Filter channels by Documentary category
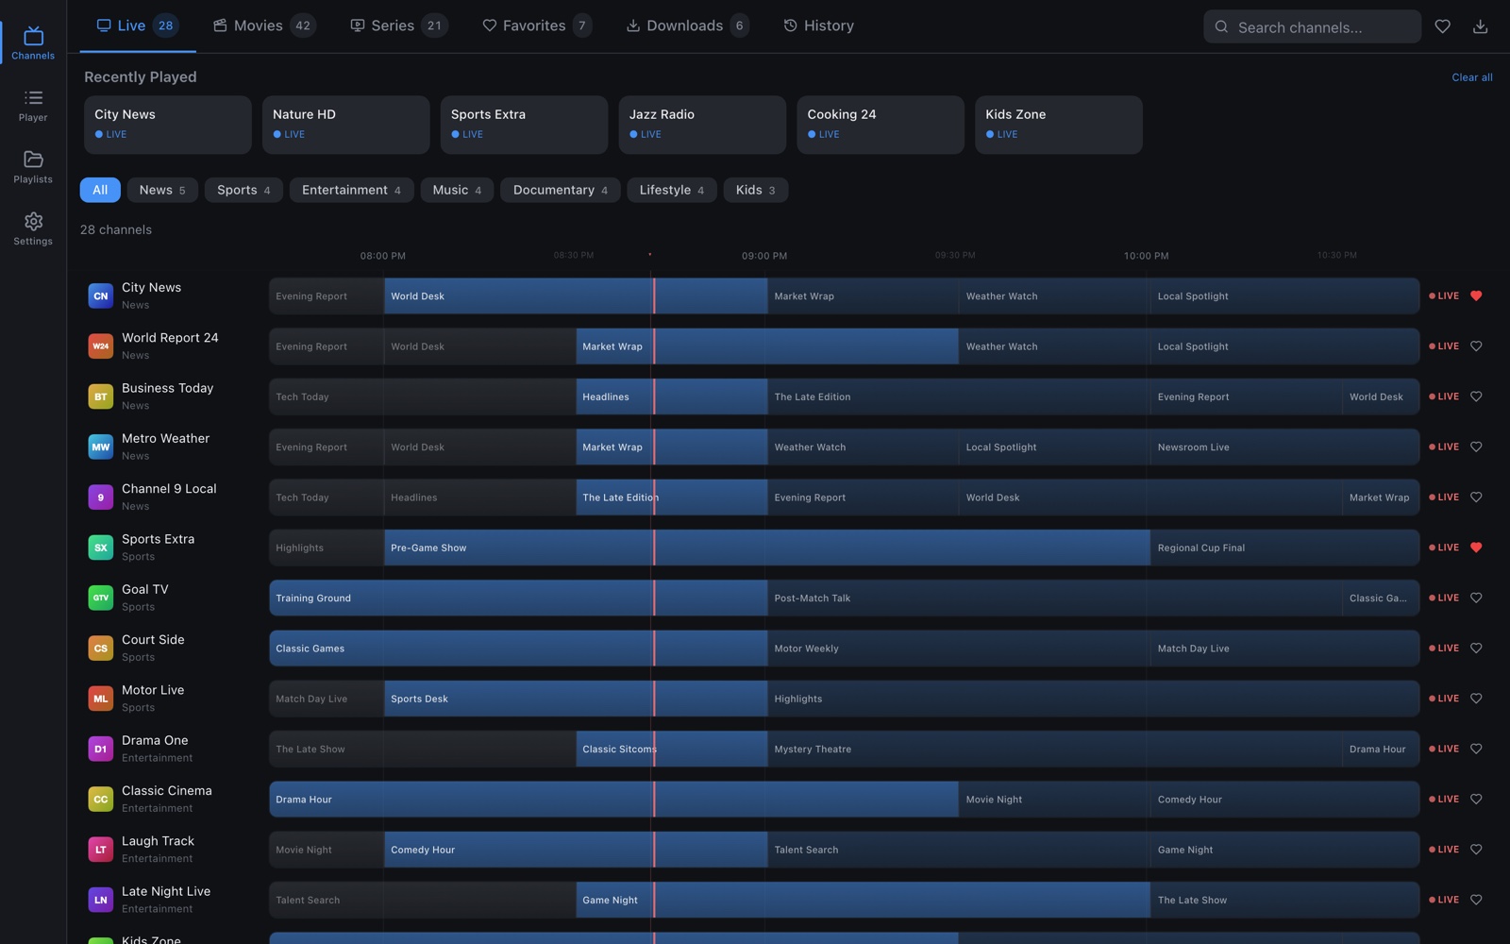1510x944 pixels. pyautogui.click(x=561, y=190)
